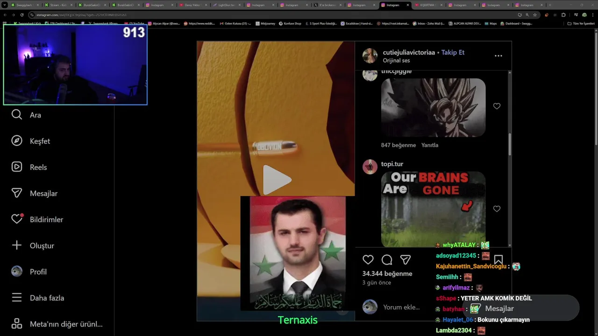
Task: Reload the page with refresh icon
Action: coord(23,15)
